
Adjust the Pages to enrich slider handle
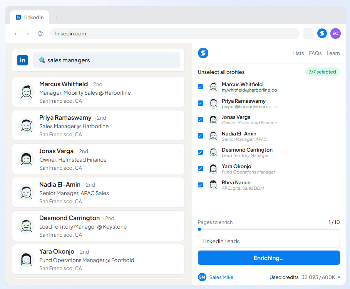[x=199, y=229]
